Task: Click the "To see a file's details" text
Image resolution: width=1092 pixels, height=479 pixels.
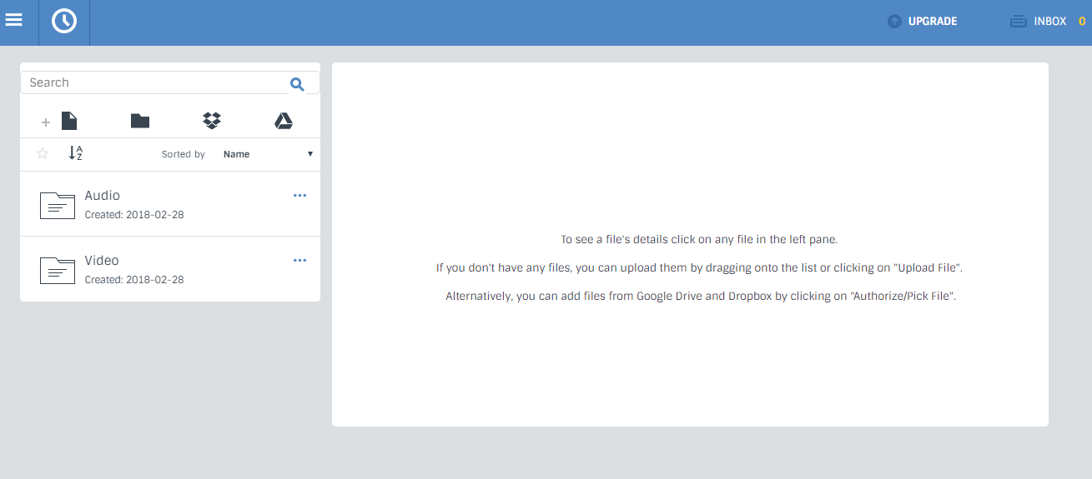Action: coord(699,239)
